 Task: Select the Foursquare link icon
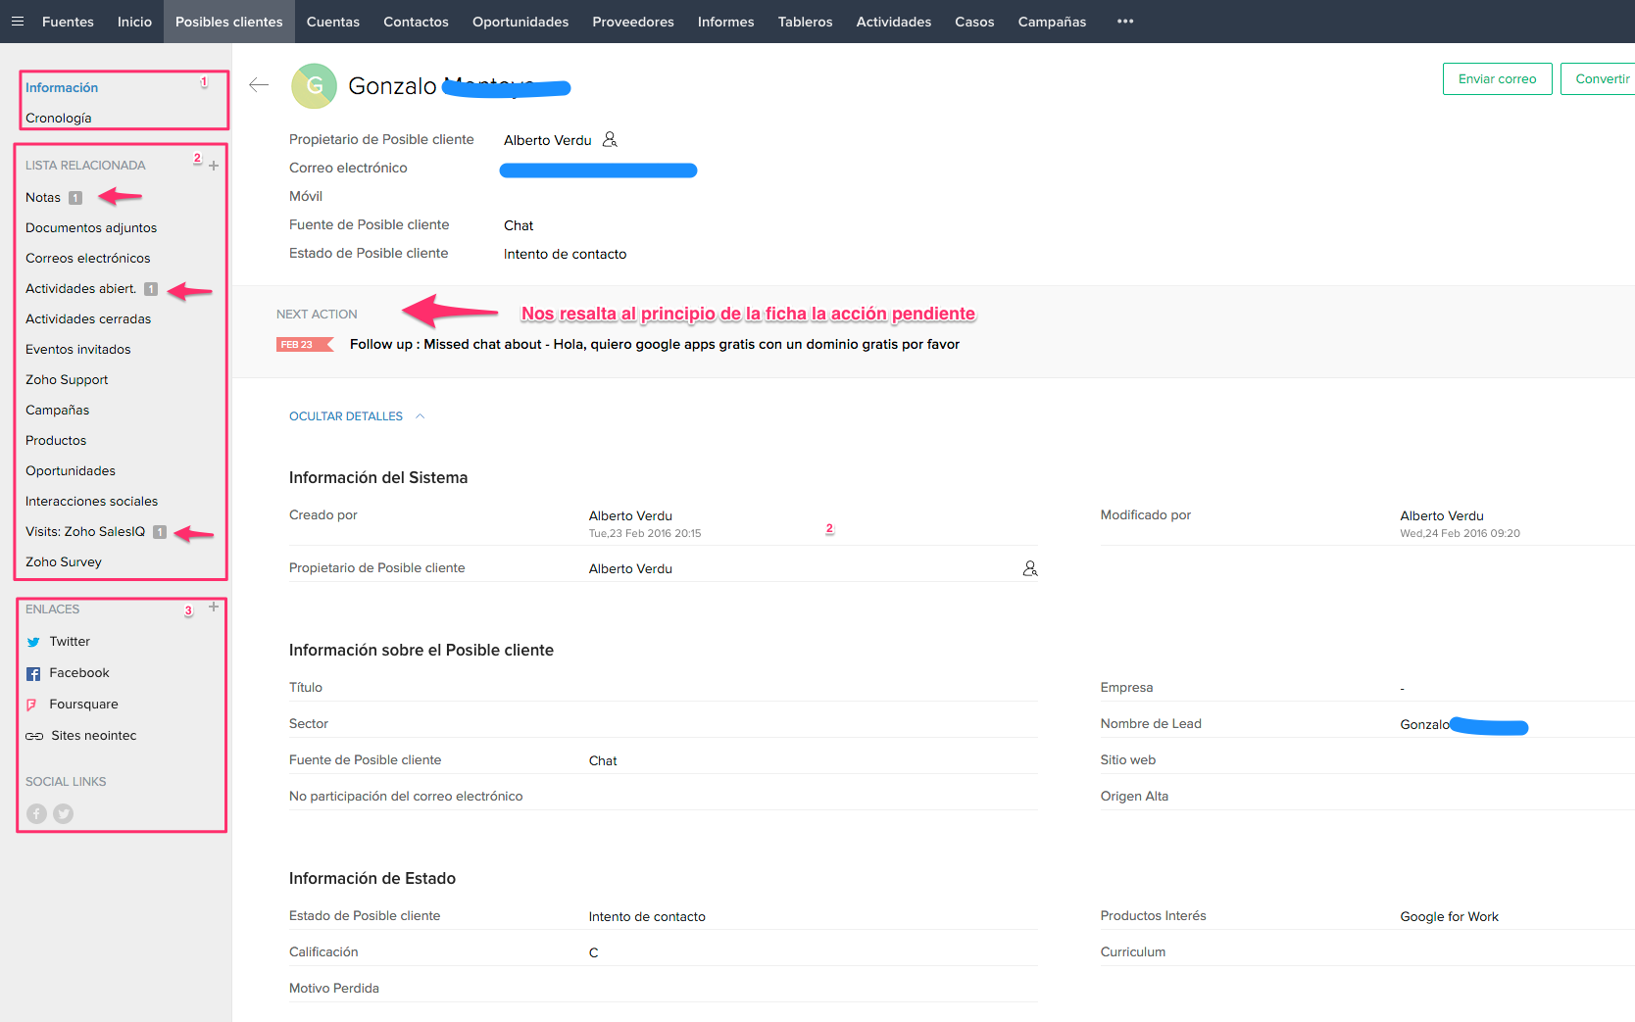32,704
